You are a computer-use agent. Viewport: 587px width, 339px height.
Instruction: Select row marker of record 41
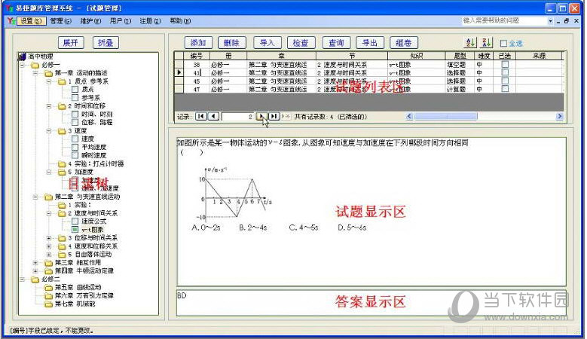(179, 72)
